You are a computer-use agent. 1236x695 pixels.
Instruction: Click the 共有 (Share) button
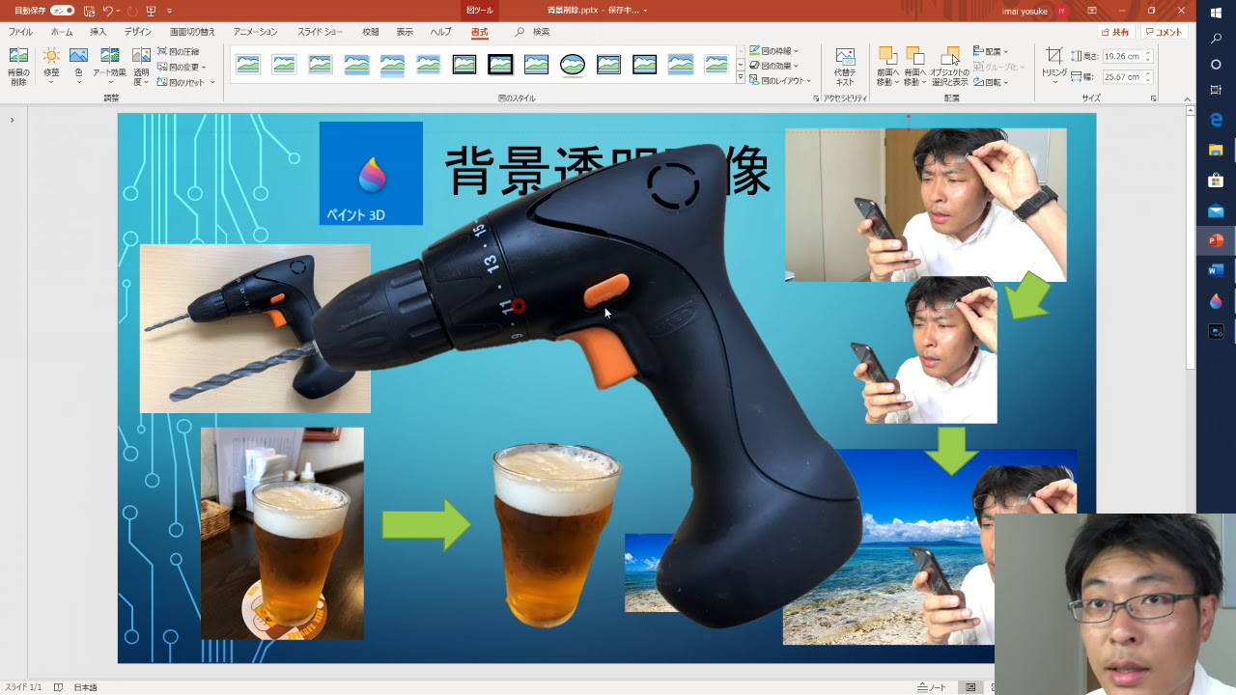1115,32
